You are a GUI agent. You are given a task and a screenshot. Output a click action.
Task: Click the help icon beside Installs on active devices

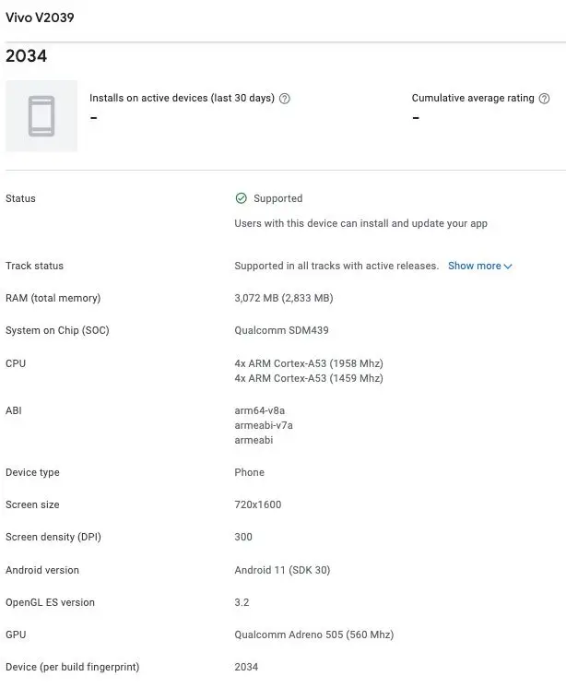click(x=285, y=99)
